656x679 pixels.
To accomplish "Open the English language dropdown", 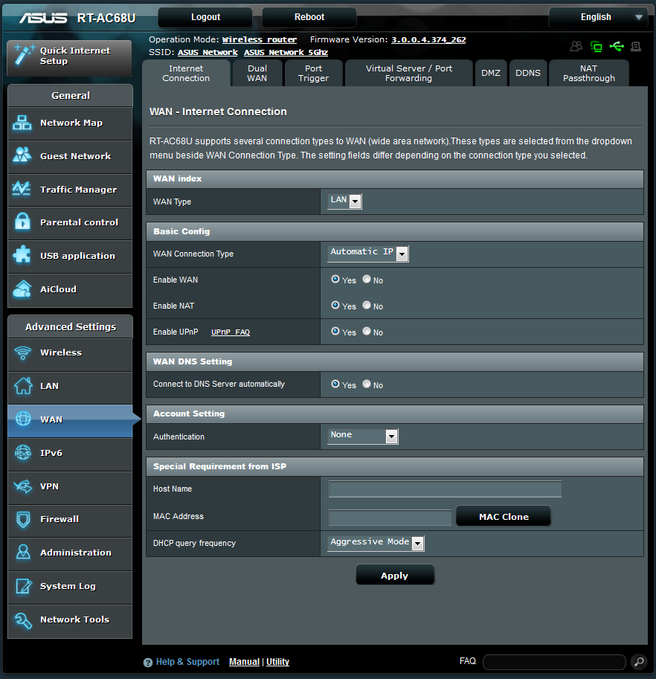I will coord(599,17).
